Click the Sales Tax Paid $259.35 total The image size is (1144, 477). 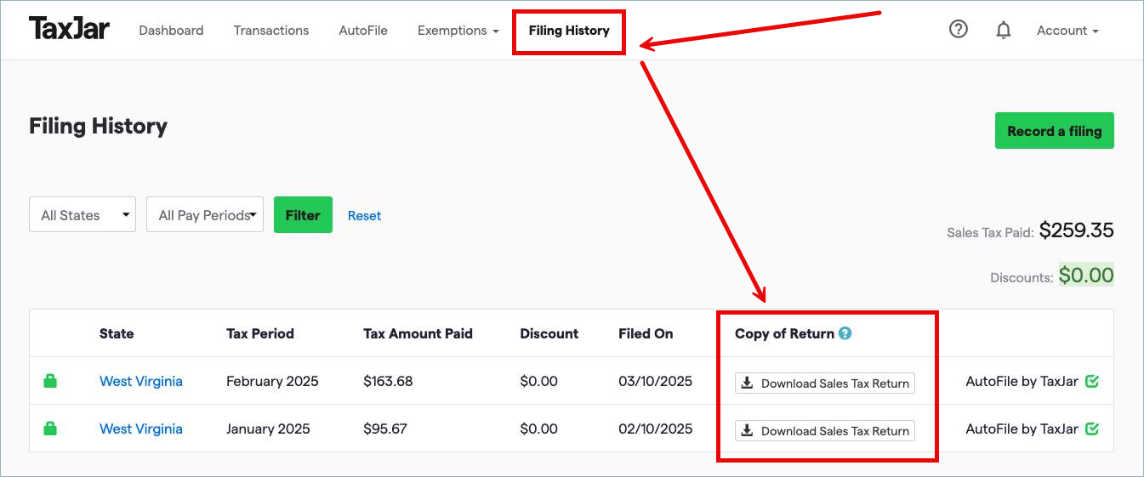(1076, 230)
